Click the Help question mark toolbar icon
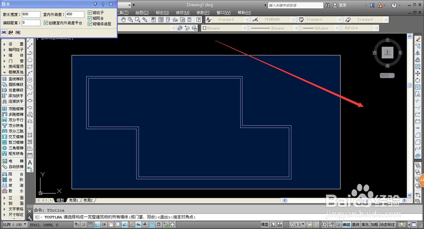The height and width of the screenshot is (229, 424). [198, 20]
